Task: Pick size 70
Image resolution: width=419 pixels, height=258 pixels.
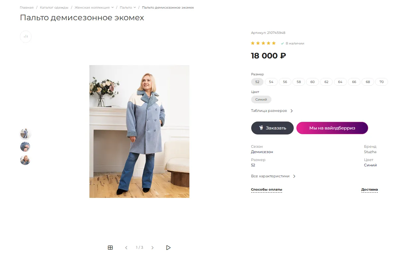Action: pos(381,82)
